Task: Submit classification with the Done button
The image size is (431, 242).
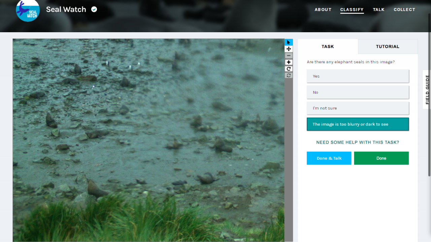Action: [381, 158]
